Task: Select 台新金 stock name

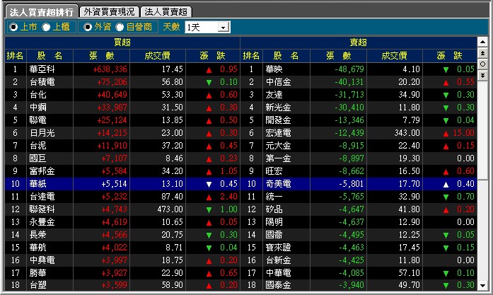Action: [278, 260]
